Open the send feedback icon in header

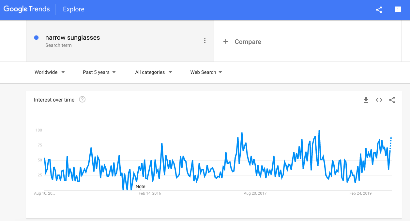(x=398, y=10)
